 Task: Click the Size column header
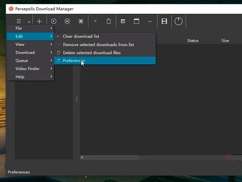pyautogui.click(x=225, y=40)
